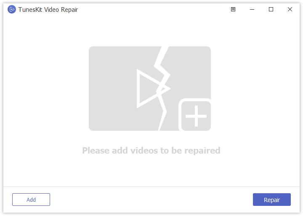This screenshot has width=303, height=216.
Task: Click the TunesKit app logo icon
Action: 12,9
